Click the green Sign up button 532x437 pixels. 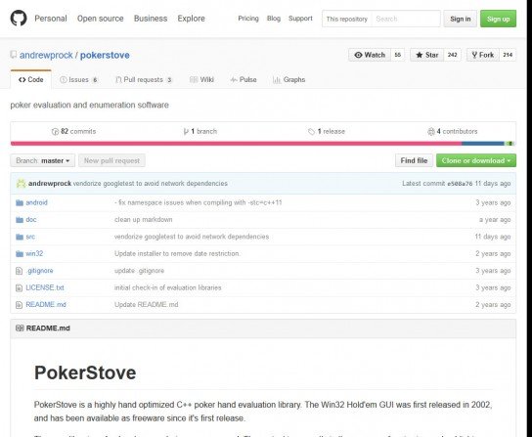tap(498, 19)
